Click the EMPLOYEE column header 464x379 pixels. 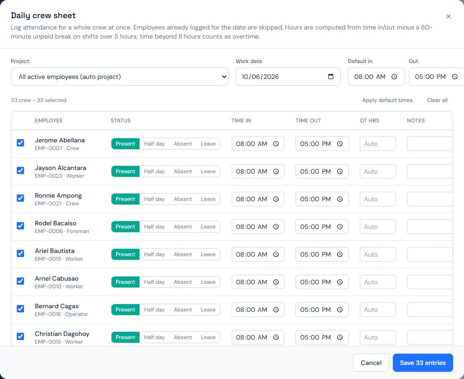pos(49,121)
